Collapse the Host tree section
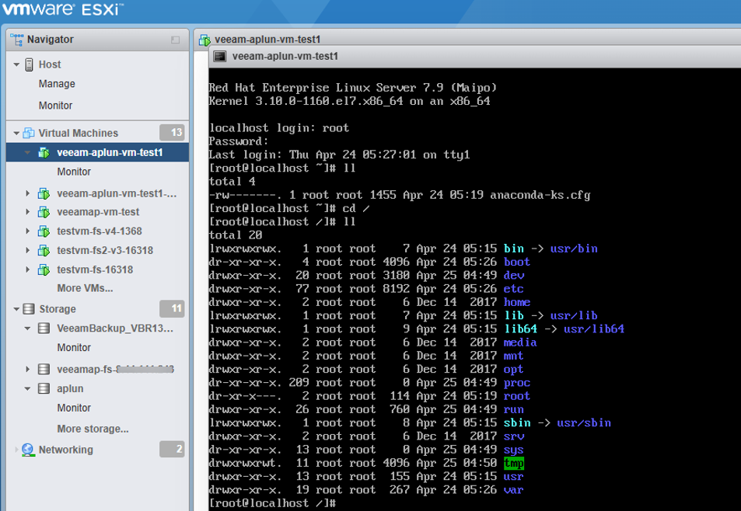 (x=16, y=64)
